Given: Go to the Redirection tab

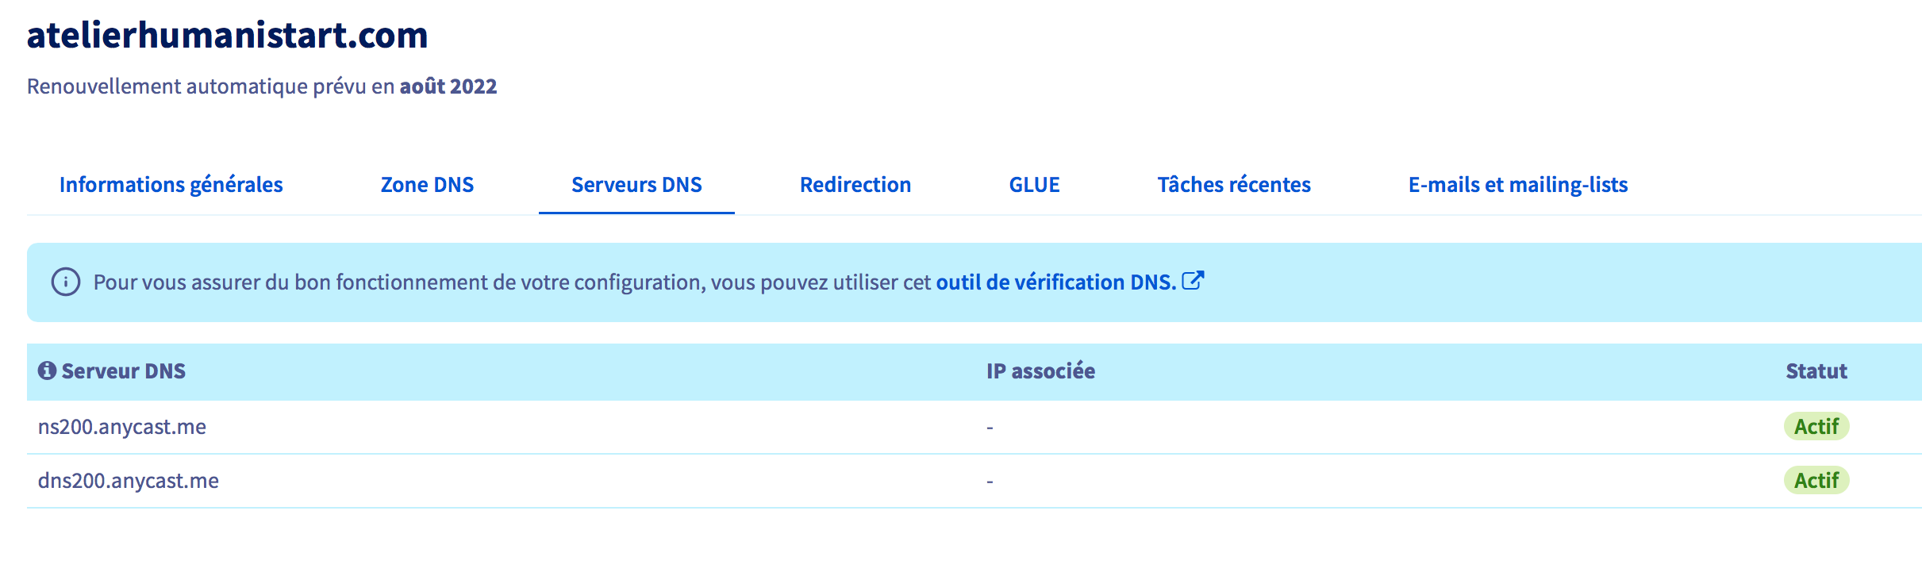Looking at the screenshot, I should click(855, 185).
